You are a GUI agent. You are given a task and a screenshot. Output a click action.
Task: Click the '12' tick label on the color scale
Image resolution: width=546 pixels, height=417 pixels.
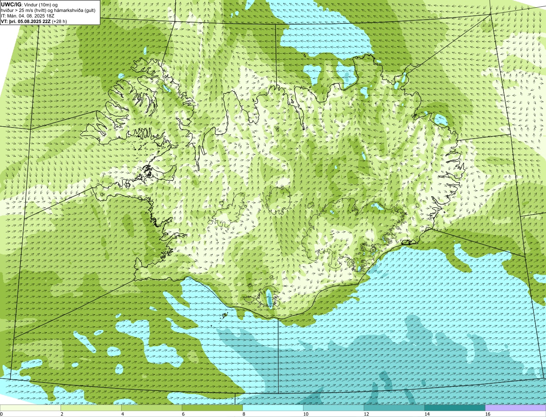pos(366,414)
